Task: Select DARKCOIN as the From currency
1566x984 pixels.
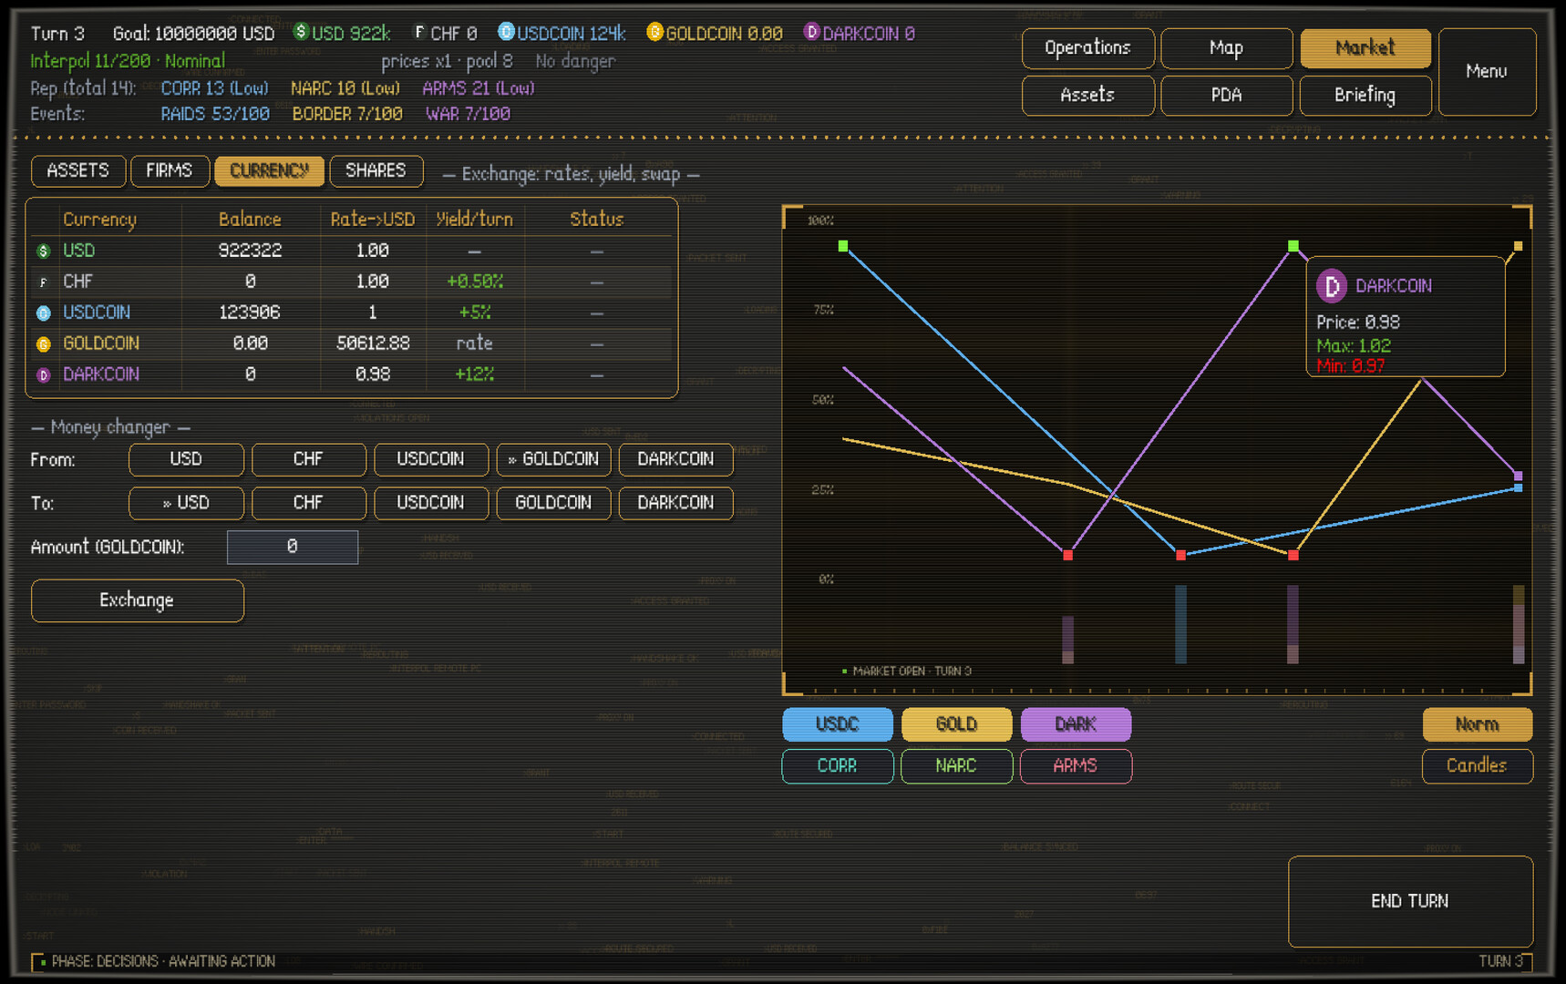Action: (x=675, y=459)
